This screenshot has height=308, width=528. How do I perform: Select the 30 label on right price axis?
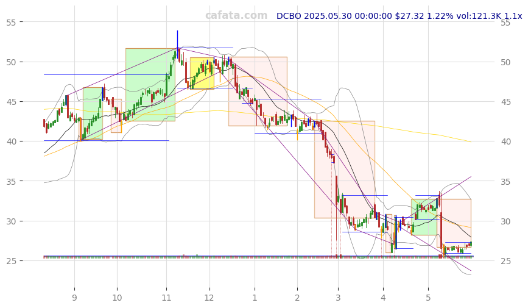pyautogui.click(x=505, y=221)
